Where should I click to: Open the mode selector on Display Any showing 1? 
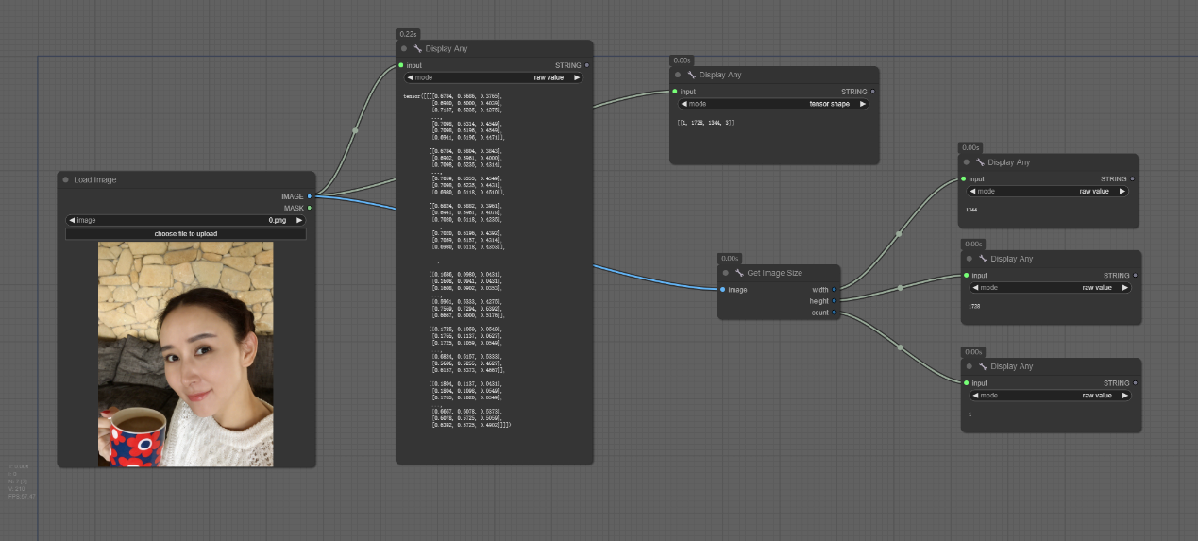(x=1050, y=396)
